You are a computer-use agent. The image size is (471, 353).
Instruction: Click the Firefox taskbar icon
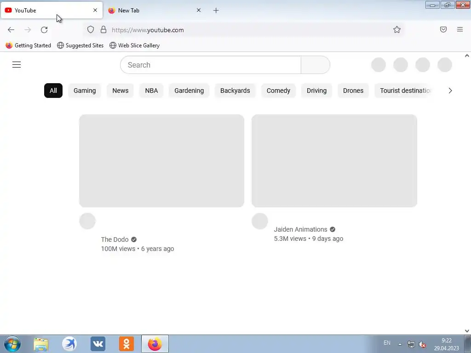[x=155, y=344]
